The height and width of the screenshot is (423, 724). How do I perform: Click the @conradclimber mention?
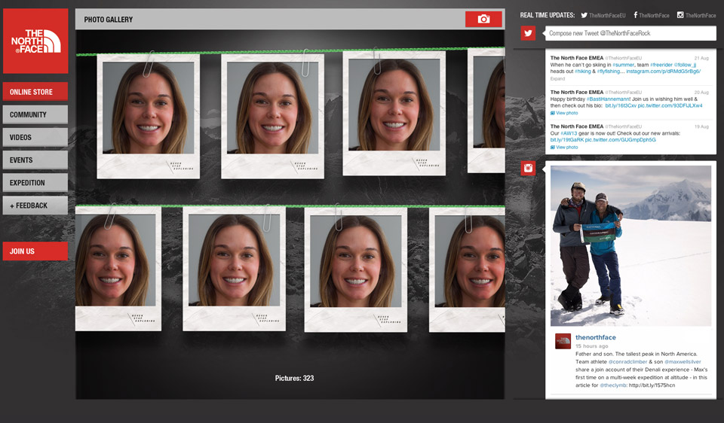(x=628, y=362)
